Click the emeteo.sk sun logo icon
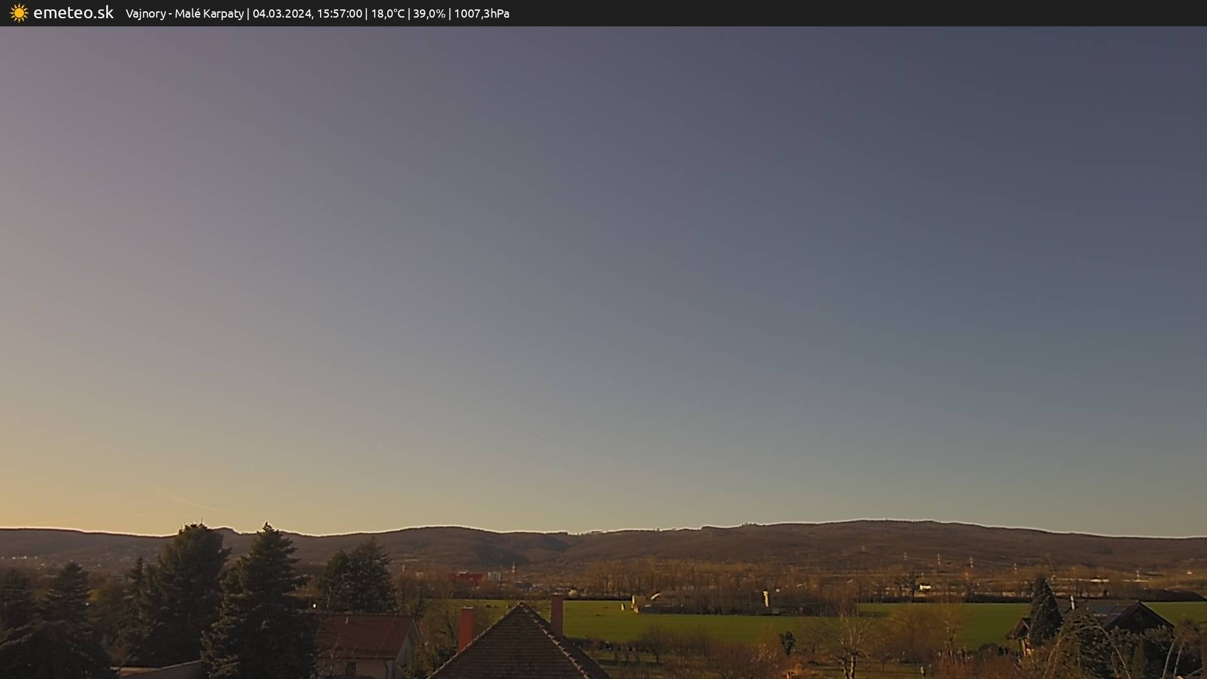The image size is (1207, 679). 19,13
